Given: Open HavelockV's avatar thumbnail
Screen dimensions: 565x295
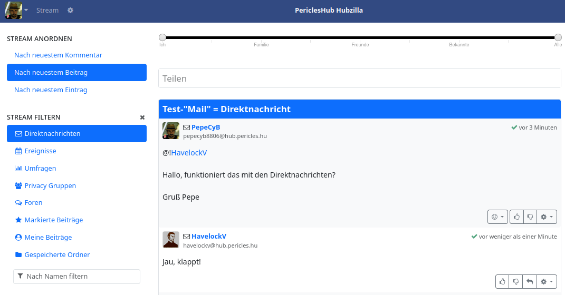Looking at the screenshot, I should click(171, 240).
